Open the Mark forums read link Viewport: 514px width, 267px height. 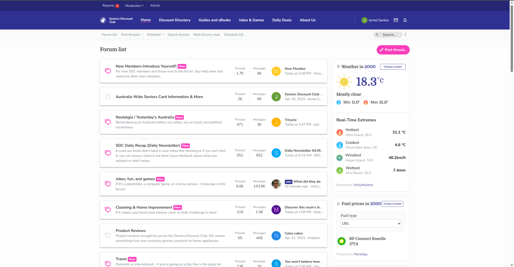point(206,35)
